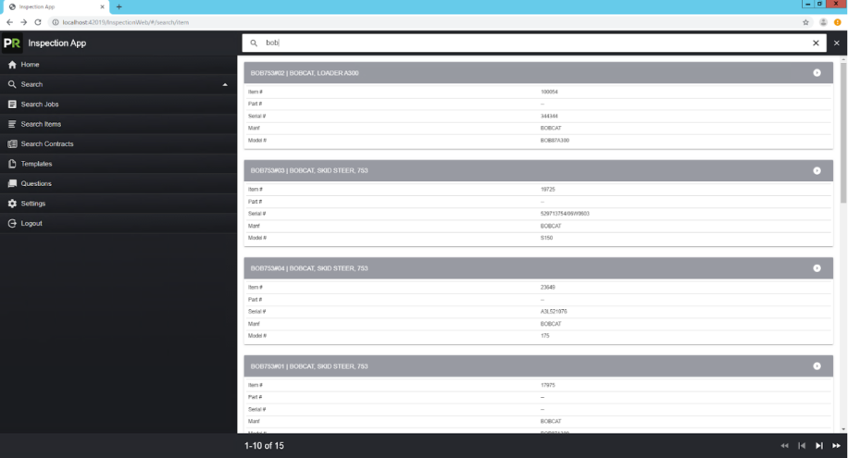Collapse the Search menu section chevron
This screenshot has width=848, height=458.
pos(225,85)
